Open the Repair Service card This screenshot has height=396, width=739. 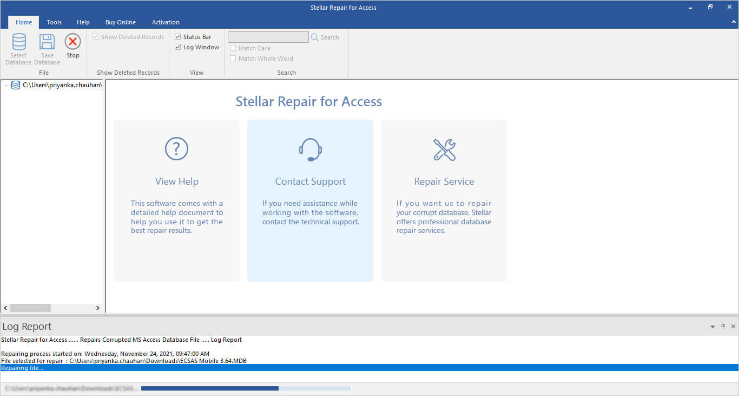click(x=444, y=200)
